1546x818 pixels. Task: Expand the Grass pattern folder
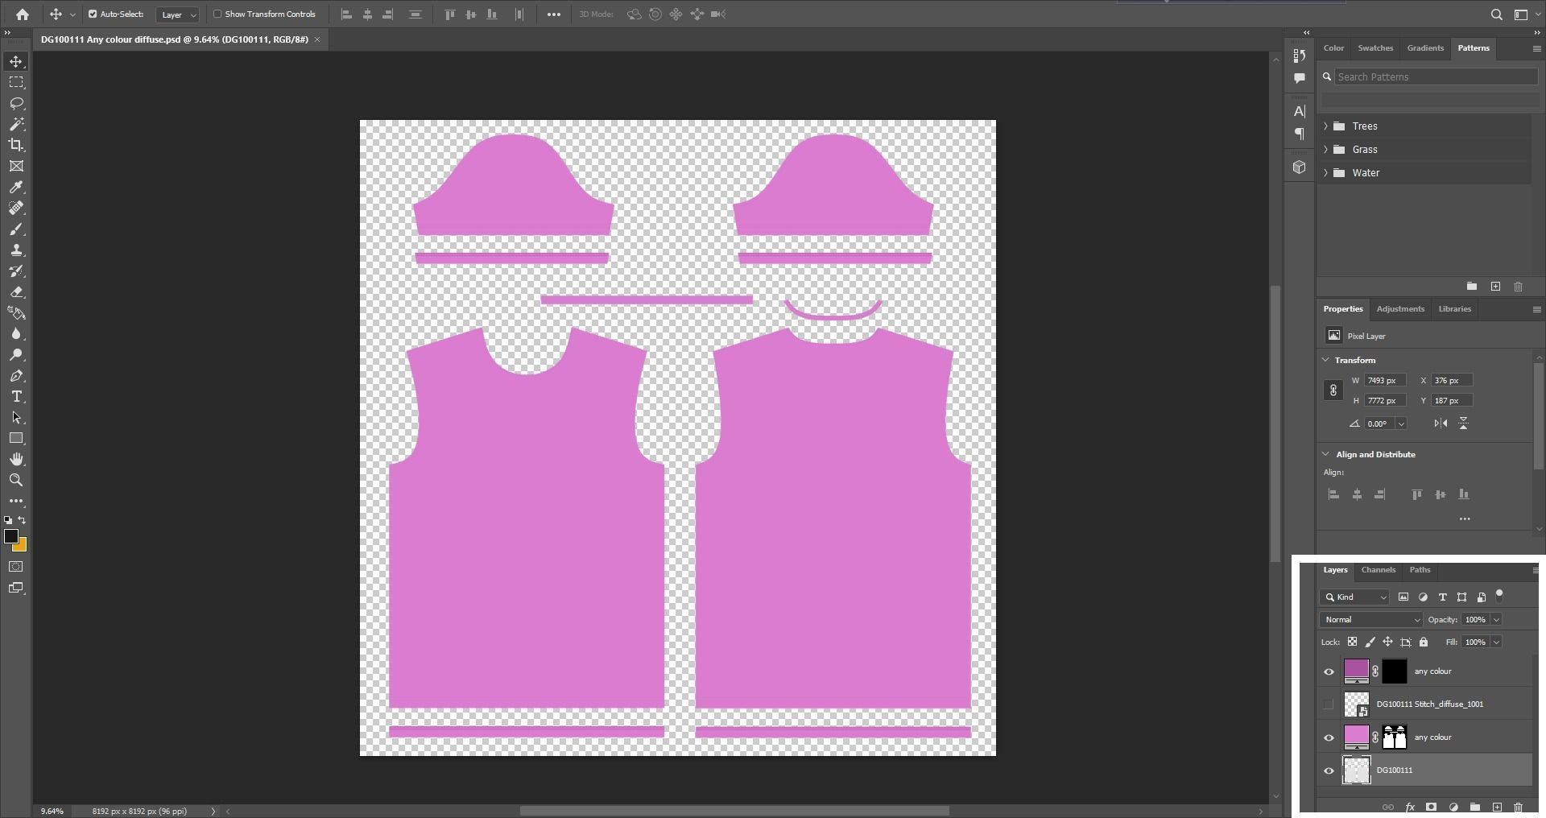(x=1325, y=150)
